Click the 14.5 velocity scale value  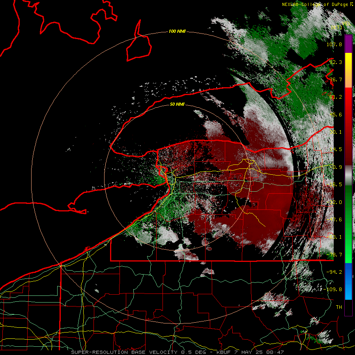click(x=336, y=149)
